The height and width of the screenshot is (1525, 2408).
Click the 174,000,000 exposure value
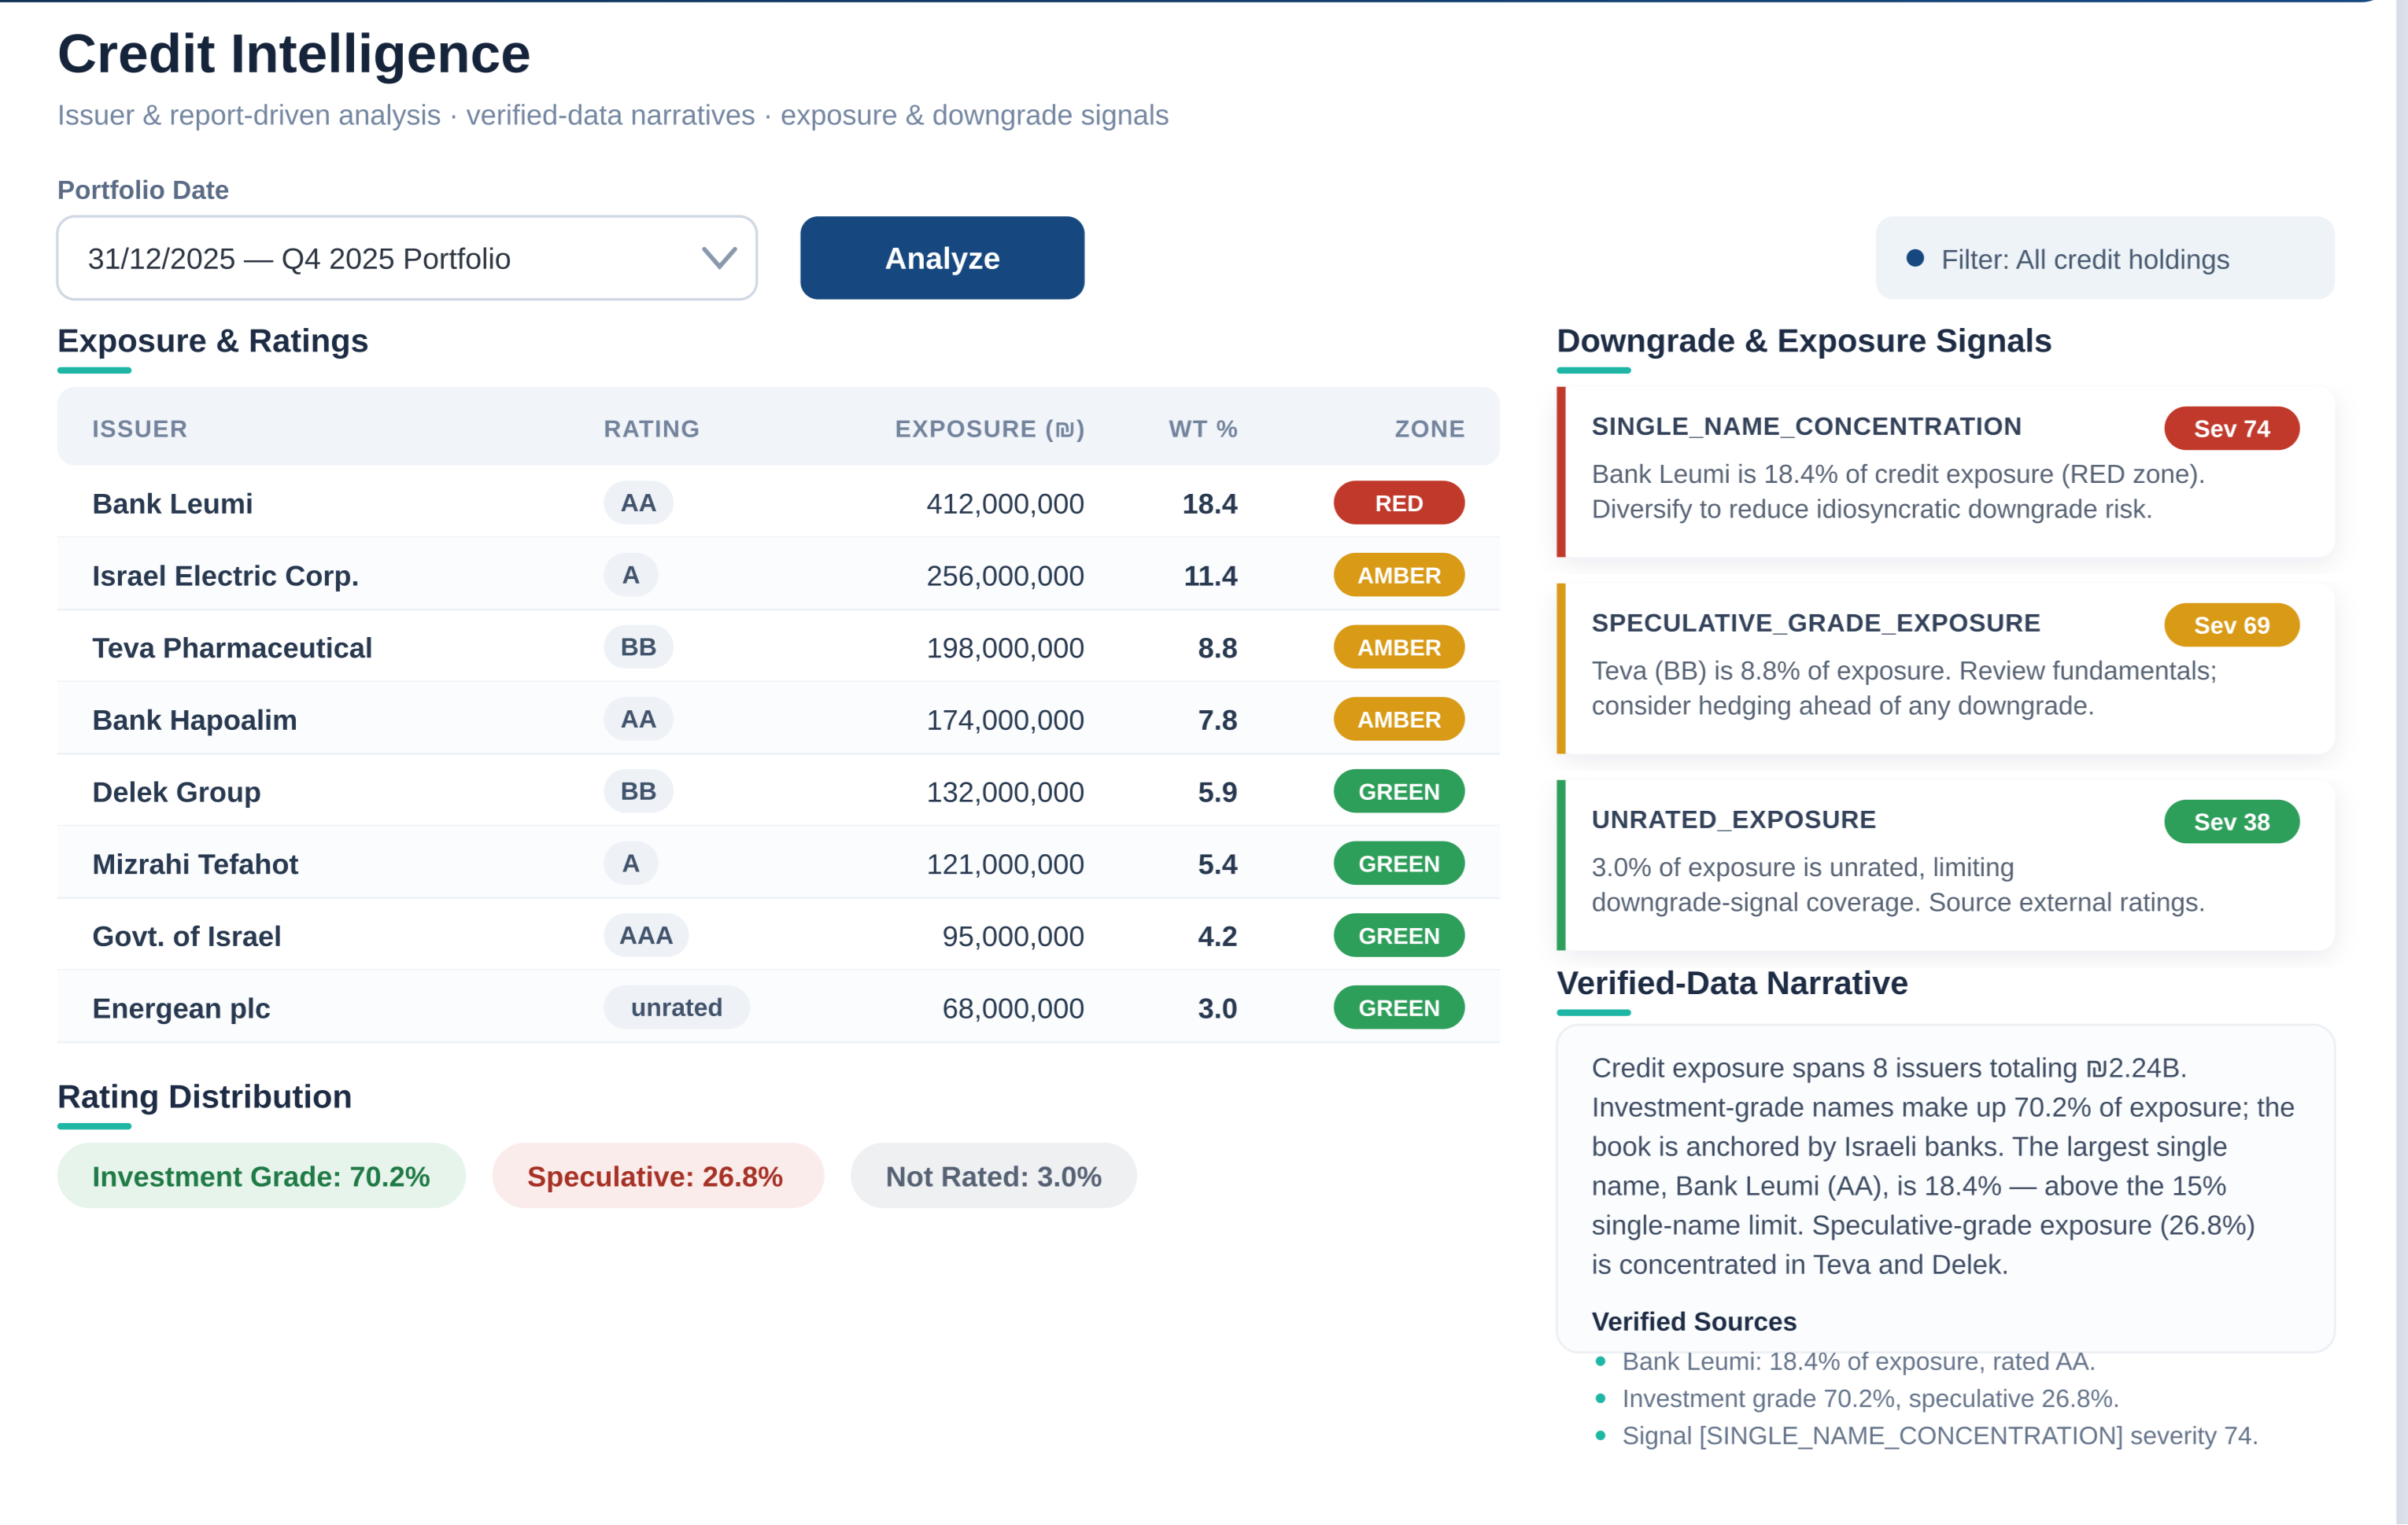[x=1004, y=720]
